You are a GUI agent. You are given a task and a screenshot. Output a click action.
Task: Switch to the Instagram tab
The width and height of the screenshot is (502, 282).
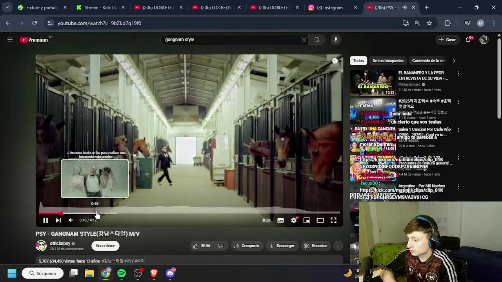[x=333, y=7]
